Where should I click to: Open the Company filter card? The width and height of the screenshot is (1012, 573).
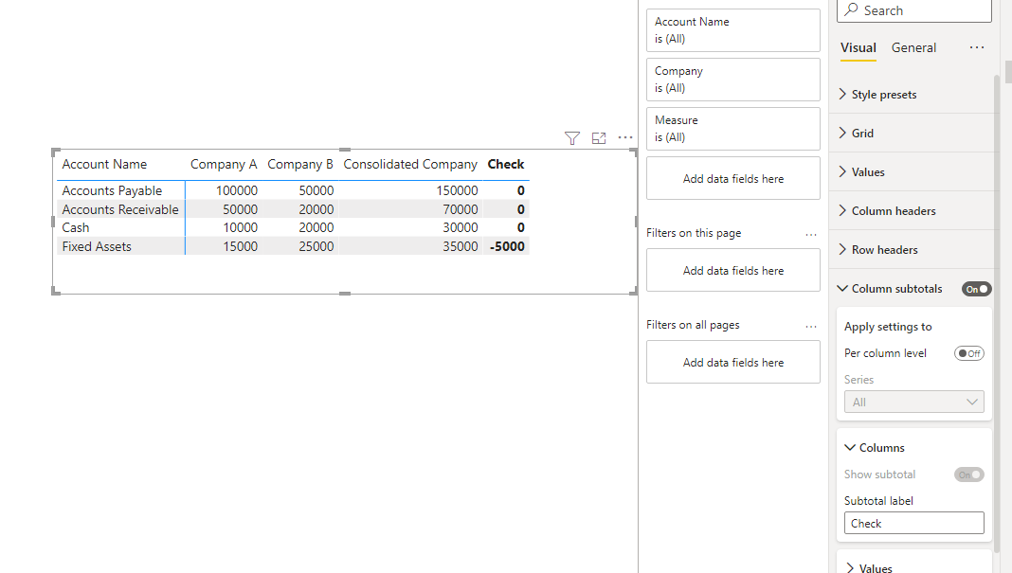733,80
